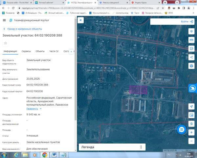Go back in browser history
Screen dimensions: 197x158
pos(3,8)
